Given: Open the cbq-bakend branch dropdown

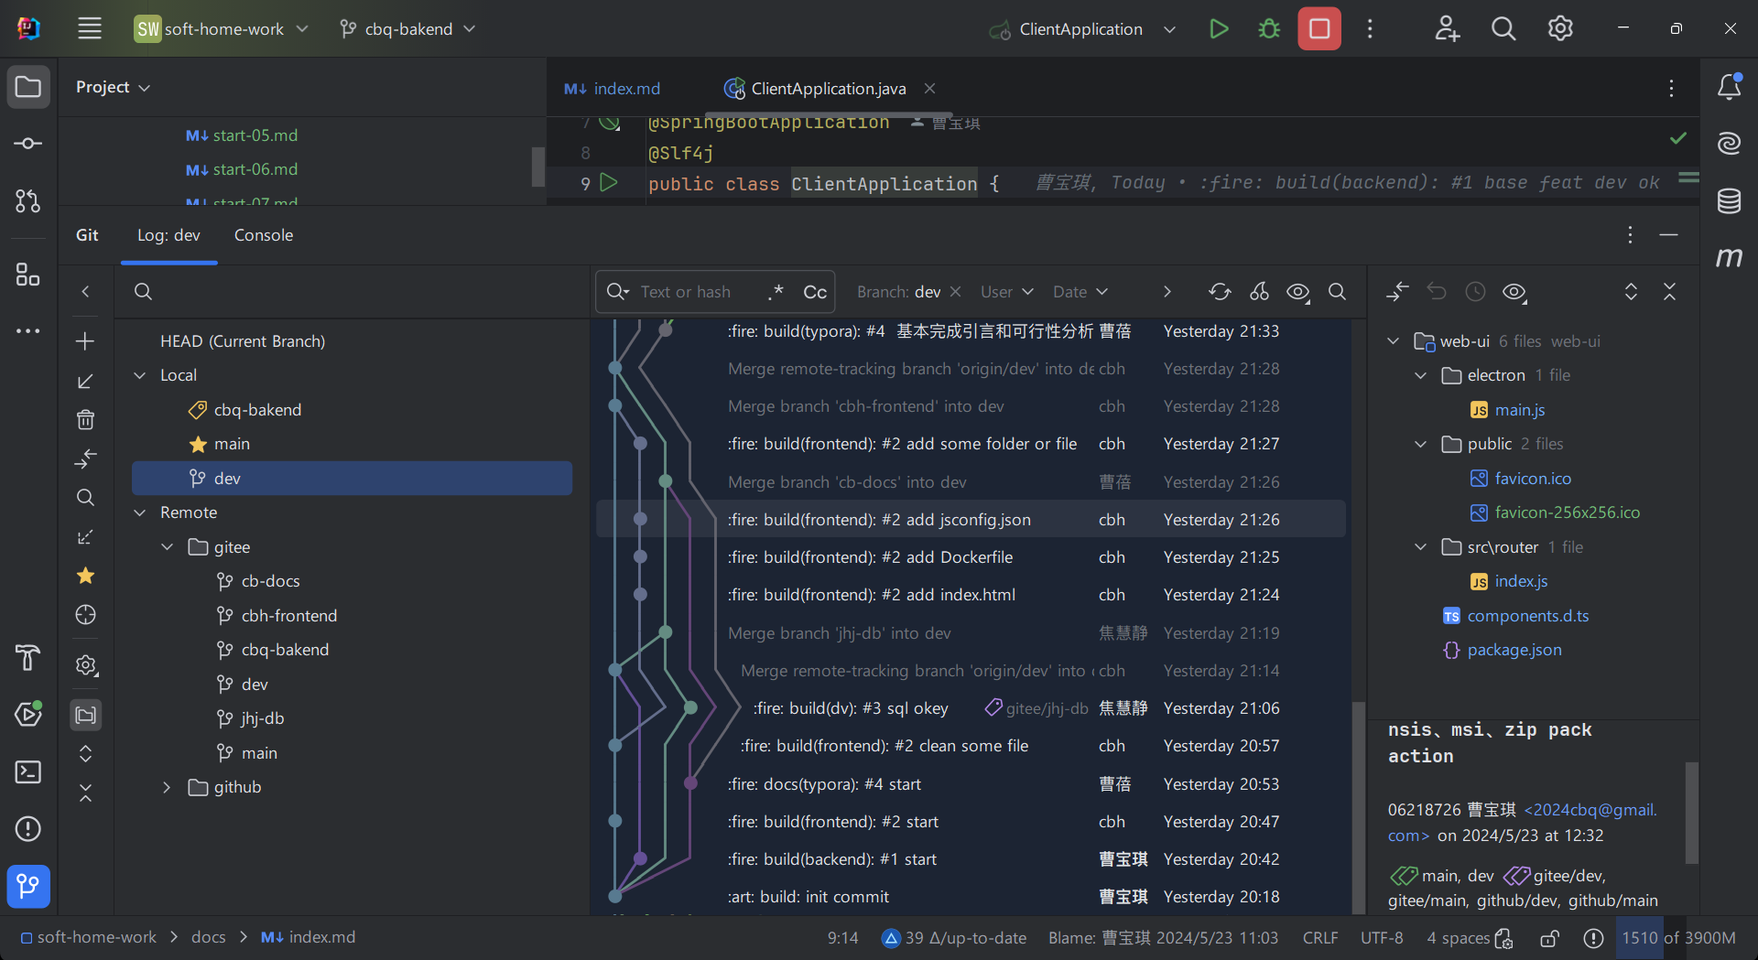Looking at the screenshot, I should [407, 28].
